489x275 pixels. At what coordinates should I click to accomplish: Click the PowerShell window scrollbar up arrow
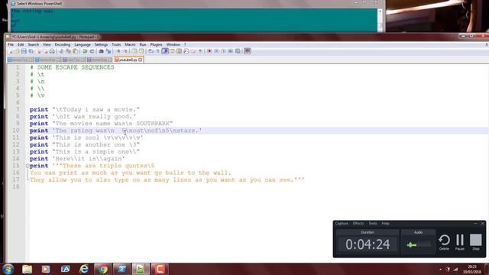[x=380, y=11]
